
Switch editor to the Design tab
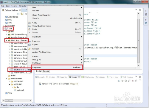point(39,71)
